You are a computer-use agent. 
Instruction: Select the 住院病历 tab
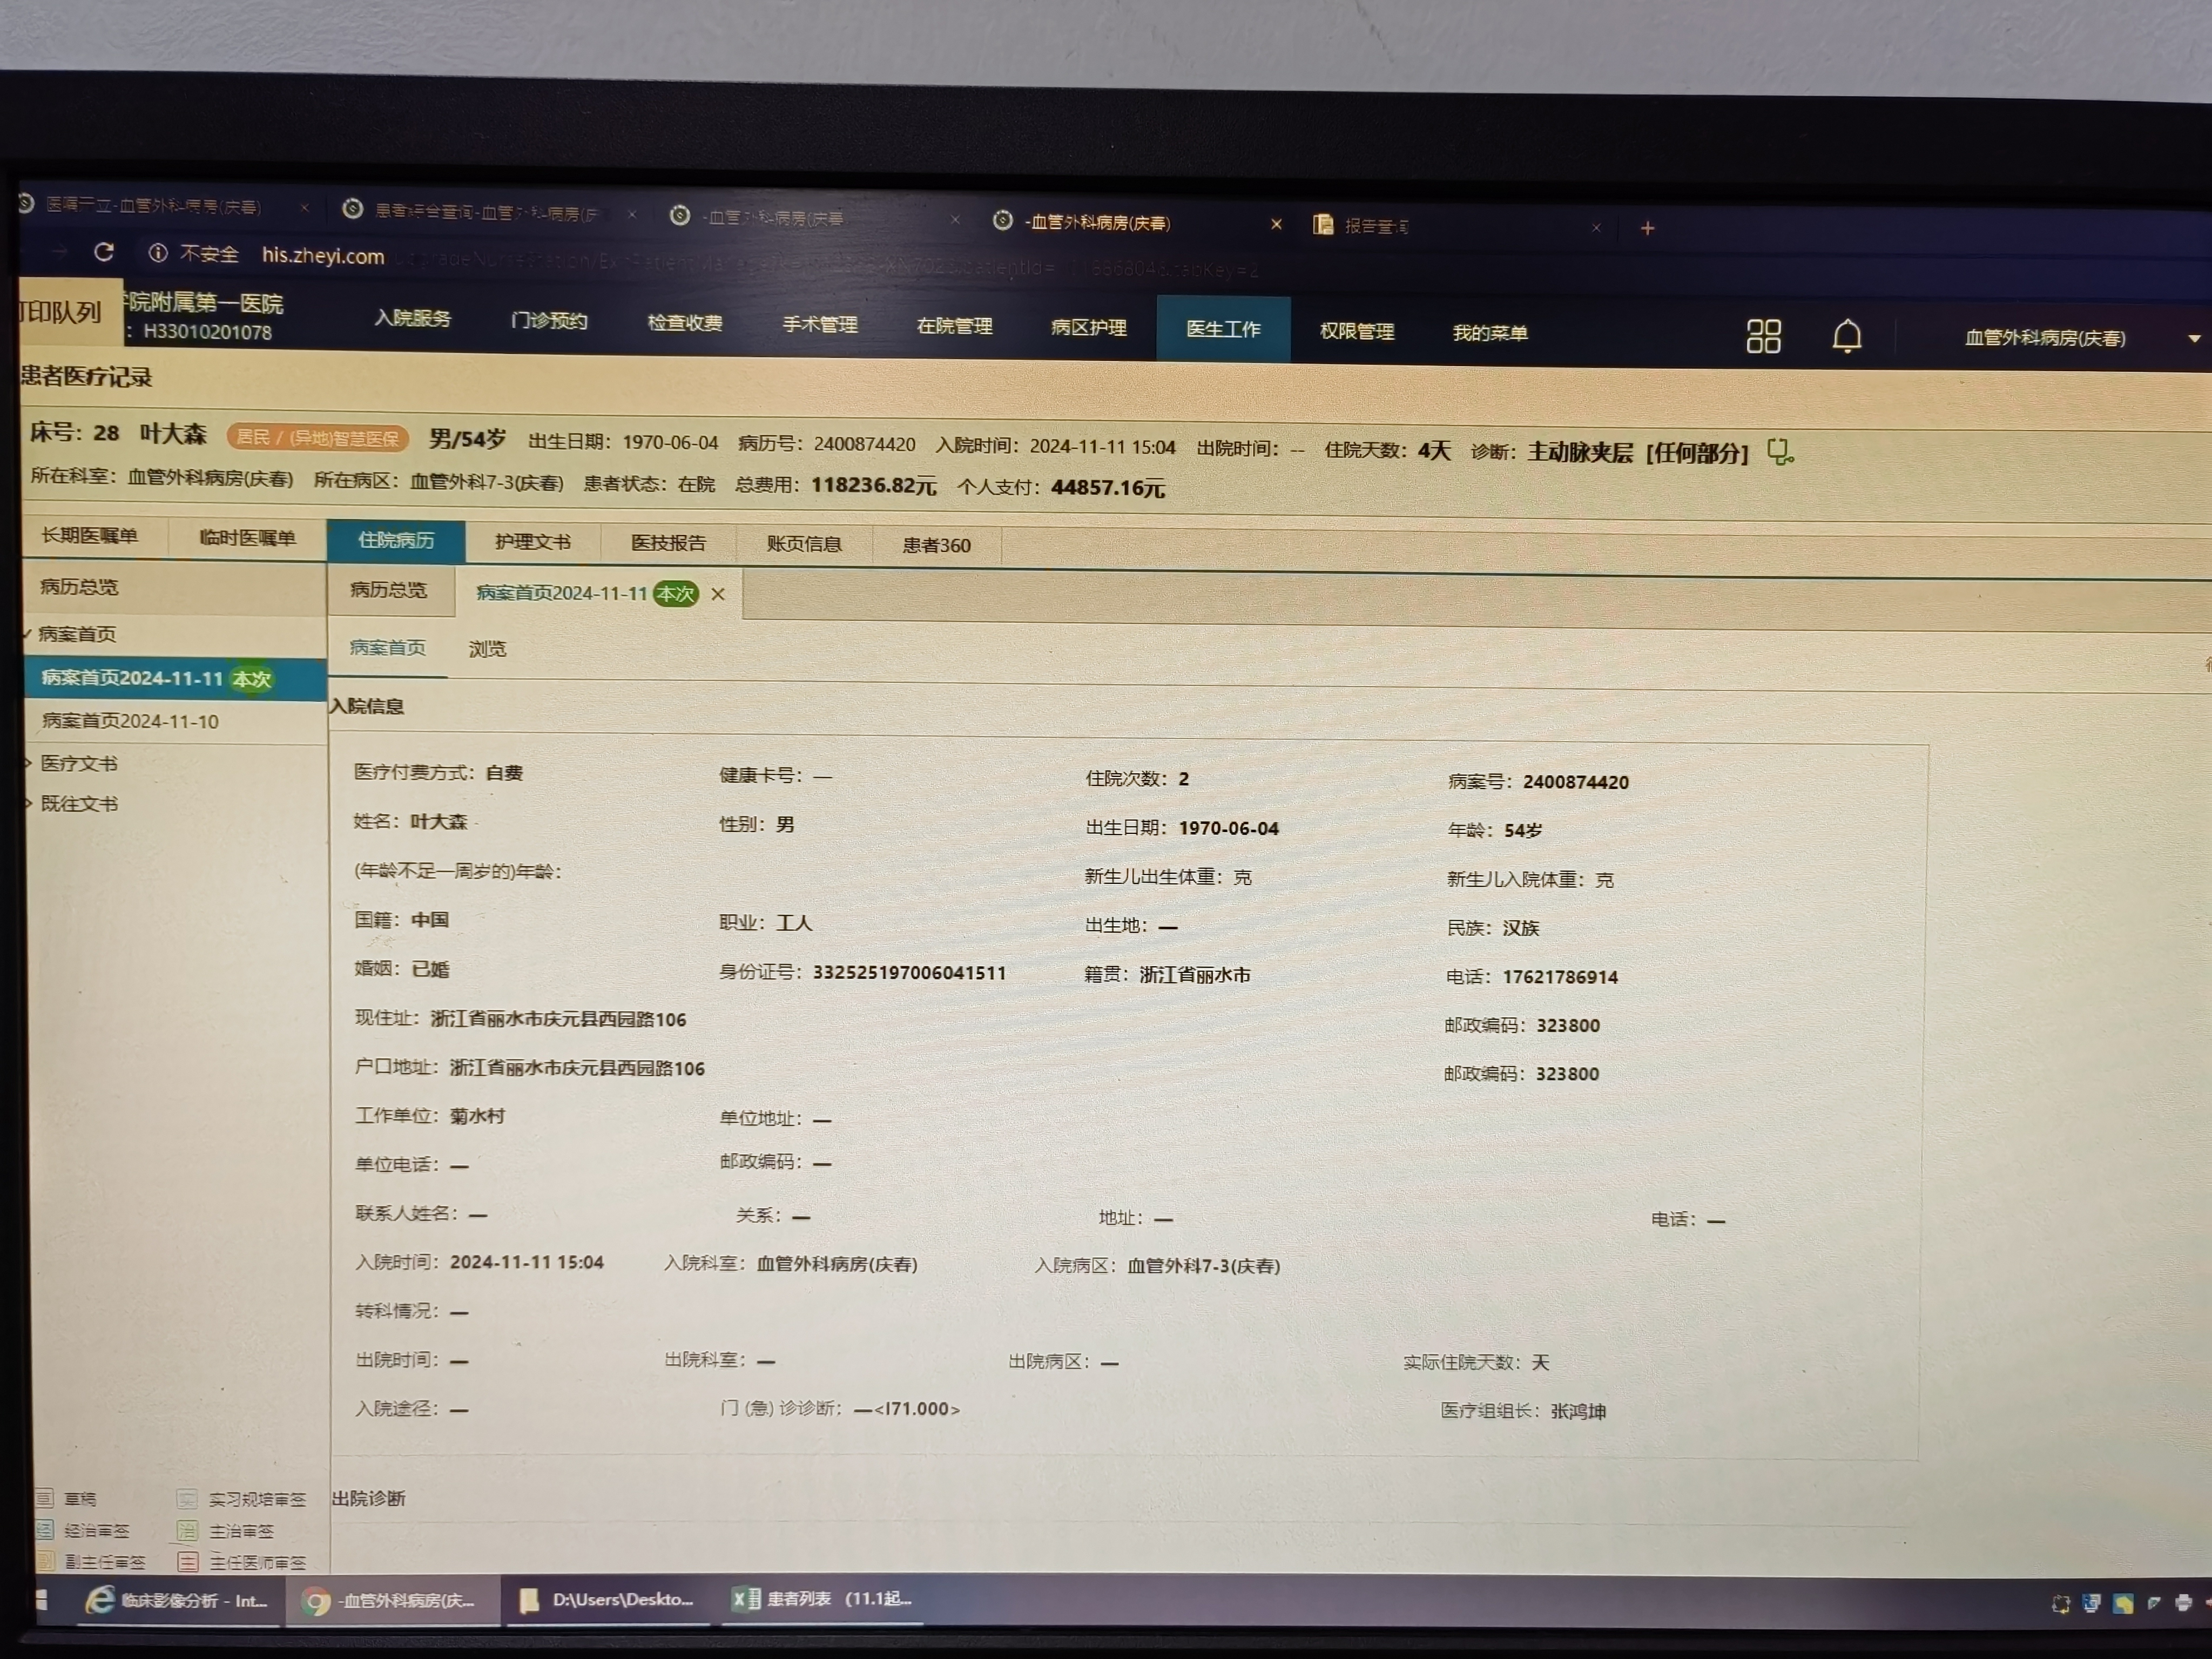pyautogui.click(x=396, y=540)
